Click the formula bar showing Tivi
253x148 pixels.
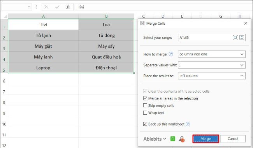pyautogui.click(x=163, y=7)
